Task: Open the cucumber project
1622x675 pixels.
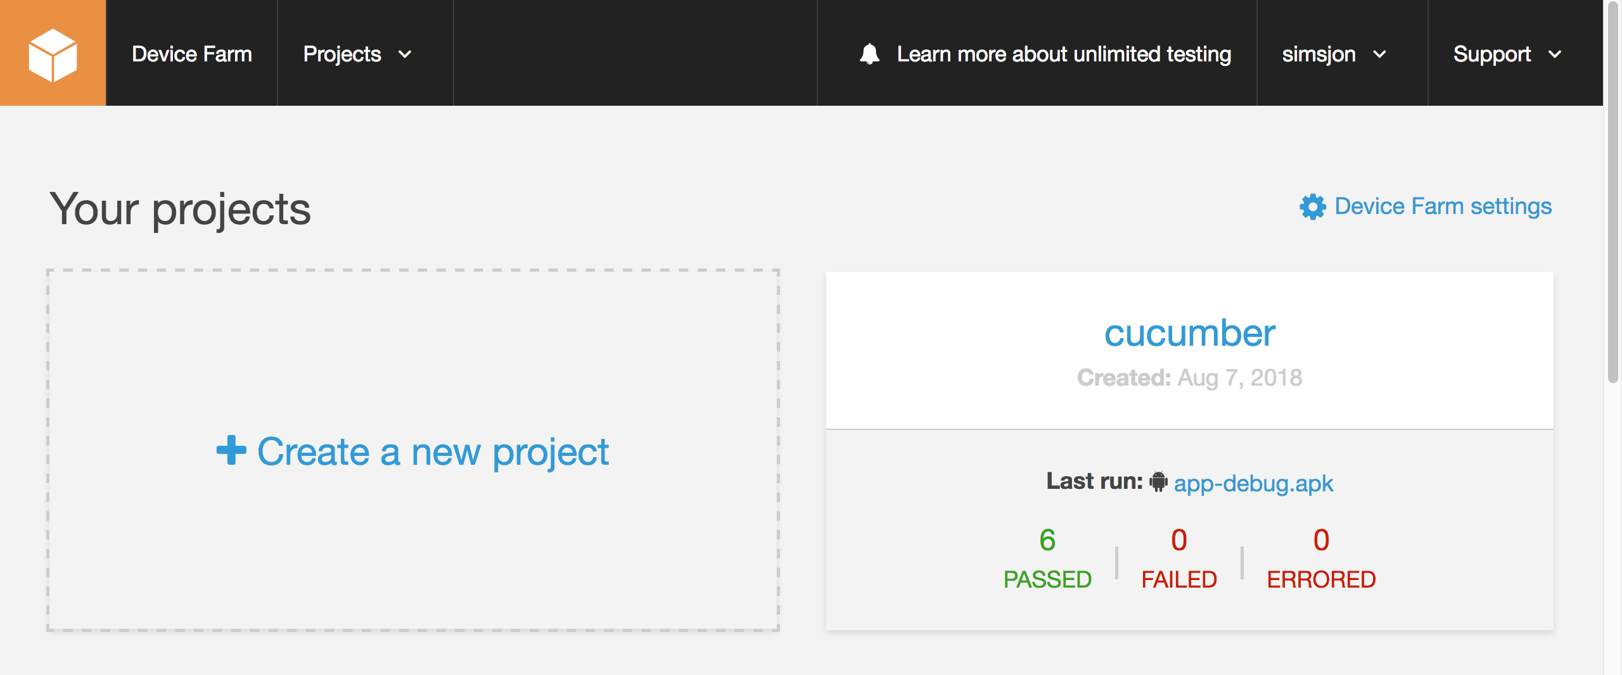Action: pos(1189,333)
